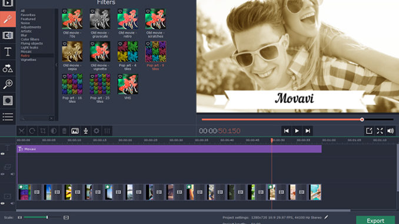The height and width of the screenshot is (224, 399).
Task: Collapse the filter categories list arrow
Action: click(56, 65)
